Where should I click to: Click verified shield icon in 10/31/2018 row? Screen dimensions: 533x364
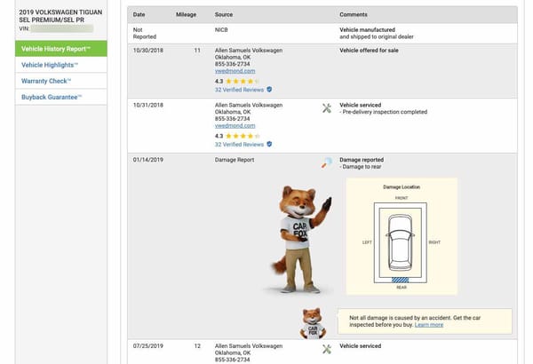tap(269, 144)
